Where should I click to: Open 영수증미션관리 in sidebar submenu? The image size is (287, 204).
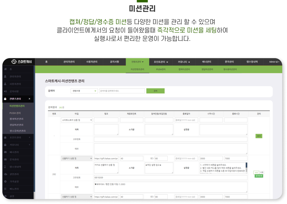pyautogui.click(x=17, y=131)
